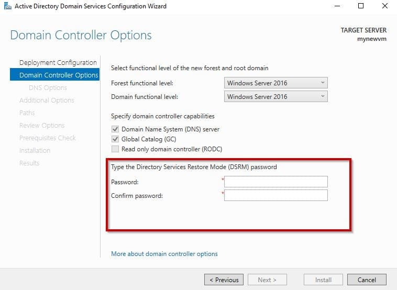Click the wizard app icon in title bar

7,6
